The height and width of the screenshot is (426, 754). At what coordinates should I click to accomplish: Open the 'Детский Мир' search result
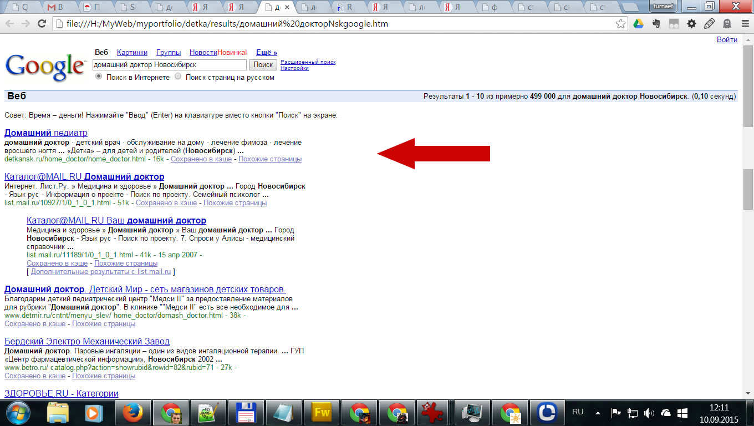tap(145, 290)
